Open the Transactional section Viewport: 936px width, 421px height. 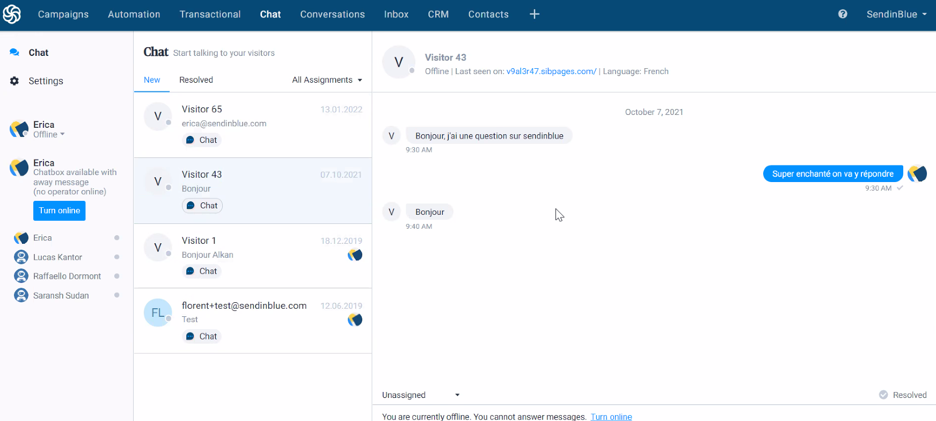[210, 14]
